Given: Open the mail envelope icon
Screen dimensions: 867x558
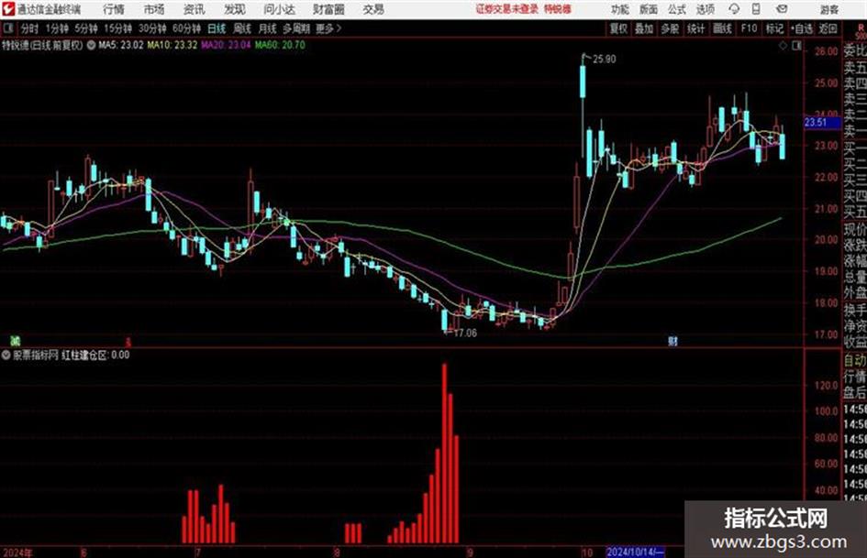Looking at the screenshot, I should click(x=782, y=9).
